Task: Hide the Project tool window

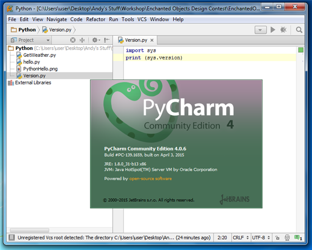Action: pos(107,40)
